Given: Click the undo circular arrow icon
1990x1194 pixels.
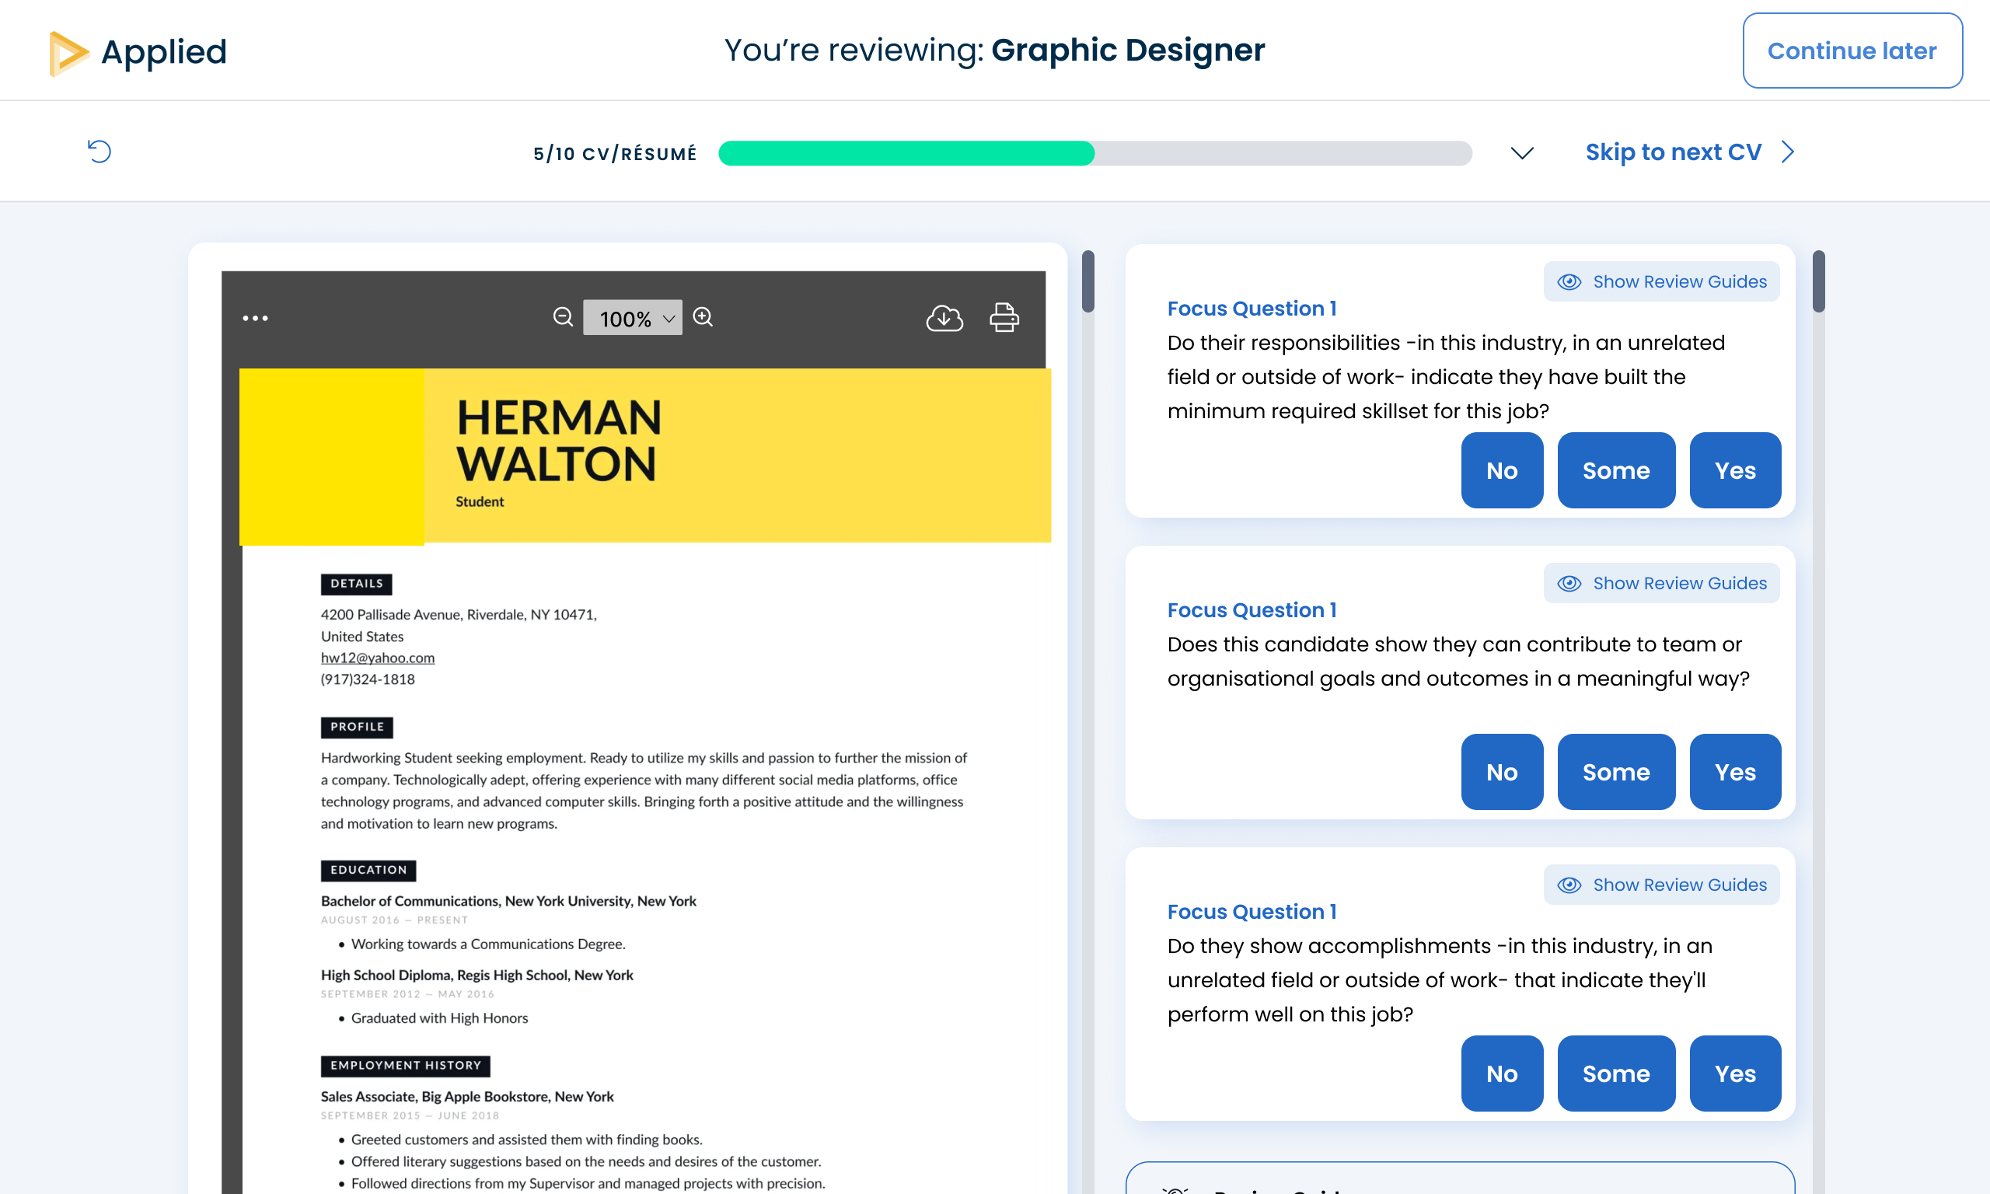Looking at the screenshot, I should click(x=99, y=152).
